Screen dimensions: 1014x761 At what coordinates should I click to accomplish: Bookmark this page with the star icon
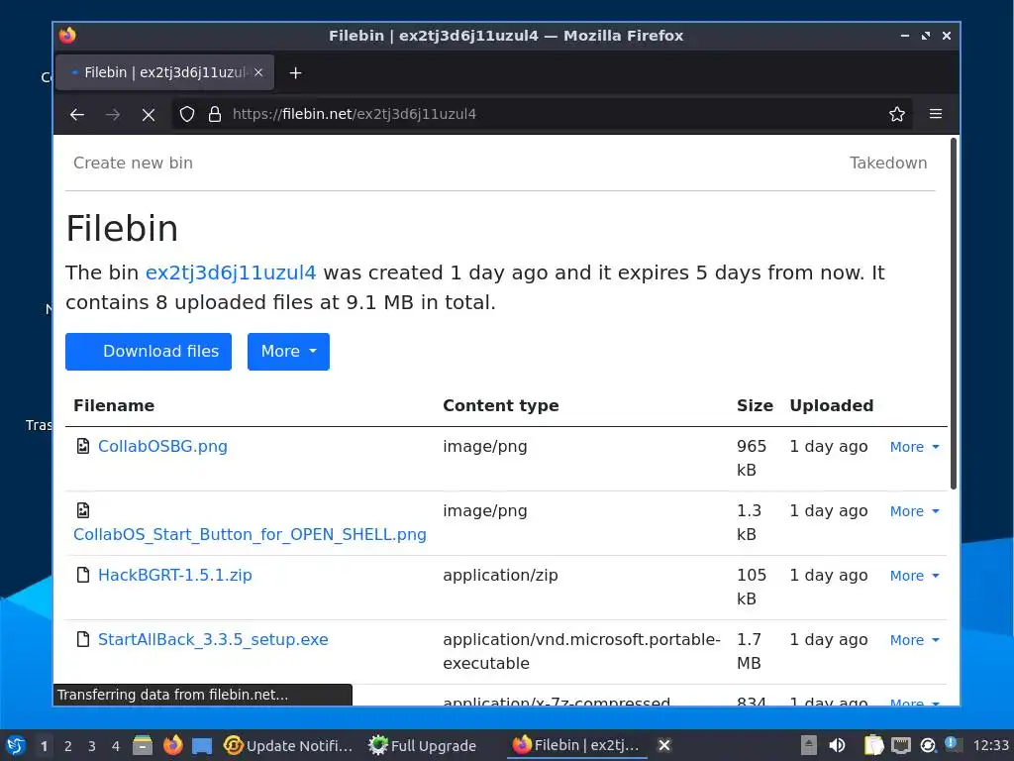tap(896, 115)
